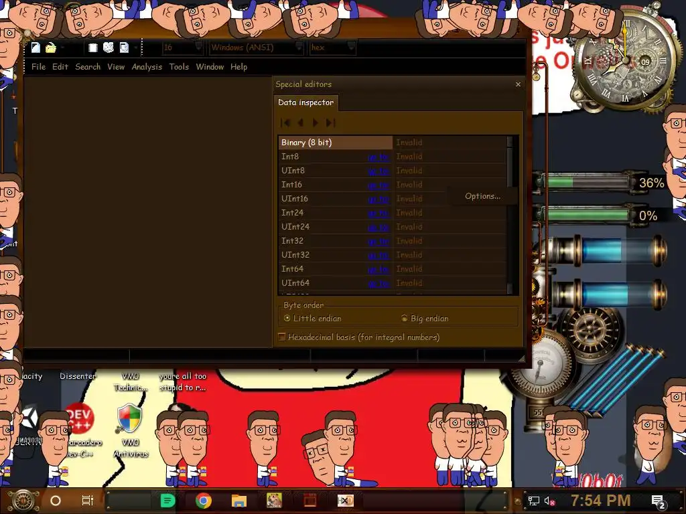Click the Cortana circle taskbar icon
The width and height of the screenshot is (686, 514).
click(56, 501)
